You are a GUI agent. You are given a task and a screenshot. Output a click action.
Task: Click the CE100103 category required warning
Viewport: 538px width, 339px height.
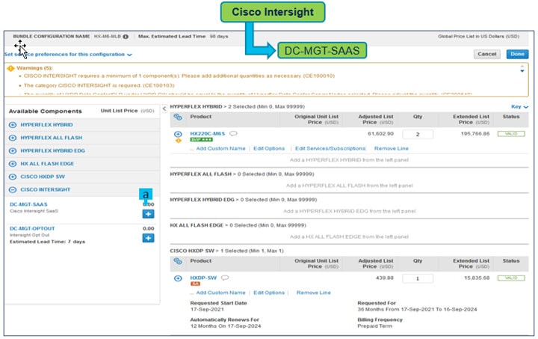(99, 85)
